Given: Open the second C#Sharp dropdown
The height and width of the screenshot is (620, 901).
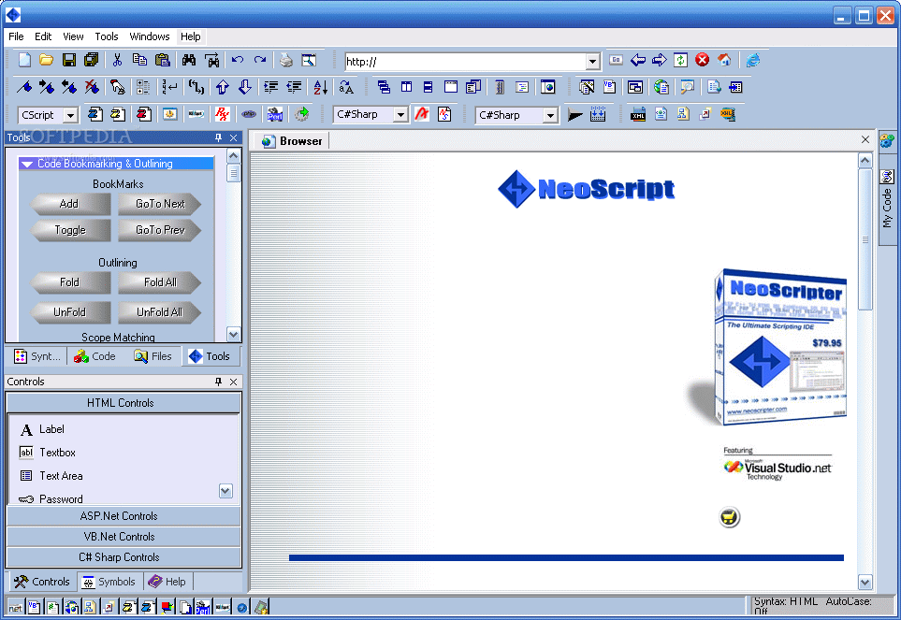Looking at the screenshot, I should click(x=550, y=115).
